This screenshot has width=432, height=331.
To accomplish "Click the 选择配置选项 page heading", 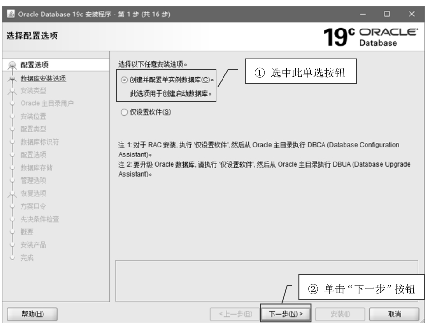I will click(x=32, y=36).
